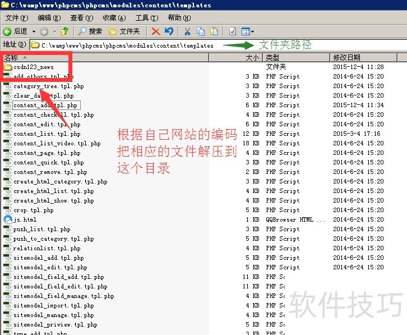Click the Forward arrow icon

point(44,32)
